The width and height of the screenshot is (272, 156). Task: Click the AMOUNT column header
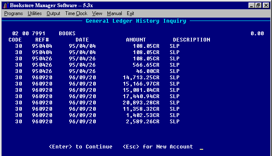coord(136,40)
